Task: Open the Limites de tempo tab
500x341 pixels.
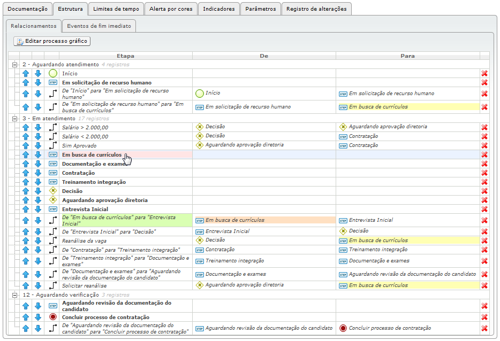Action: click(x=116, y=9)
